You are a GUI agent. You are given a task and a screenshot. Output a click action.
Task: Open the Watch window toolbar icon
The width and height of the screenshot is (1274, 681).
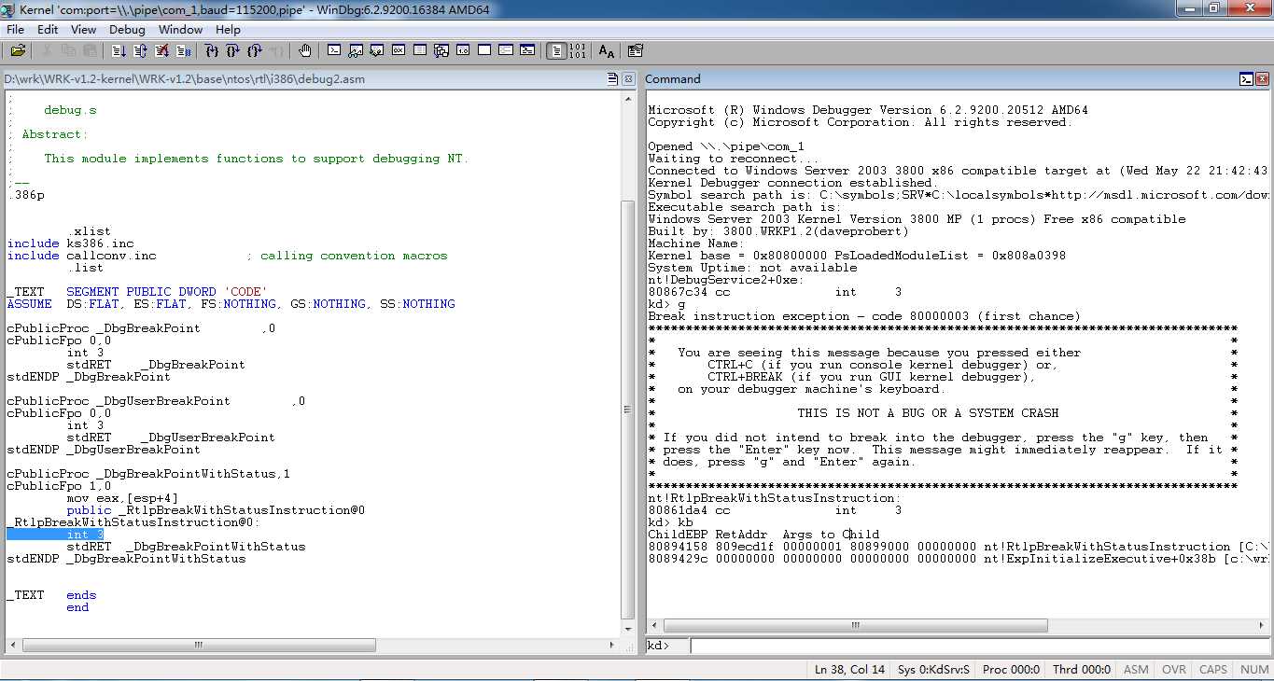coord(355,50)
